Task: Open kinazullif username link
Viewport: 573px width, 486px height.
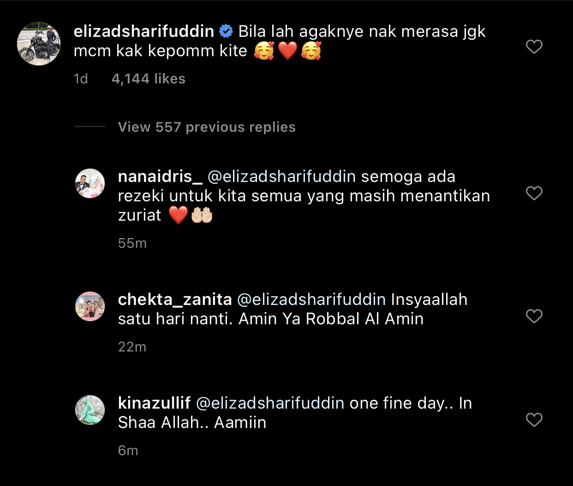Action: [154, 403]
